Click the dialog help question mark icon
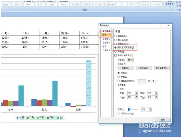Viewport: 182px width, 138px height. [x=161, y=25]
